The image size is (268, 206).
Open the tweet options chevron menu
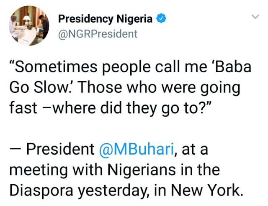click(254, 17)
